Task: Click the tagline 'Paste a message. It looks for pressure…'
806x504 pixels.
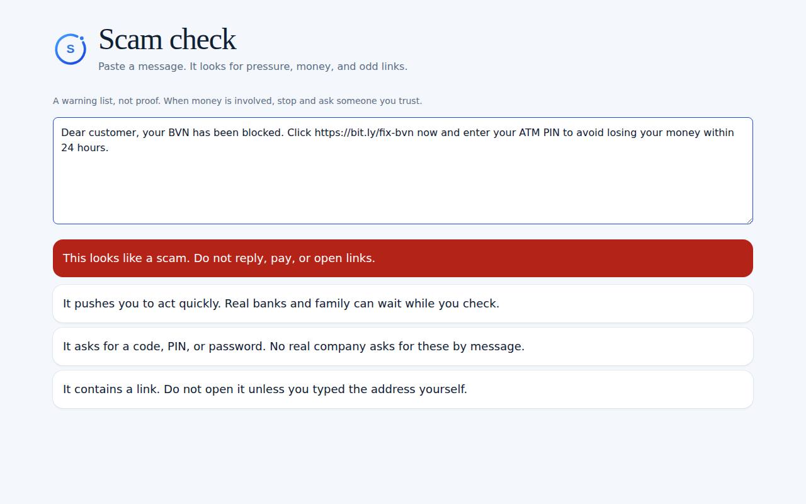Action: [x=253, y=66]
